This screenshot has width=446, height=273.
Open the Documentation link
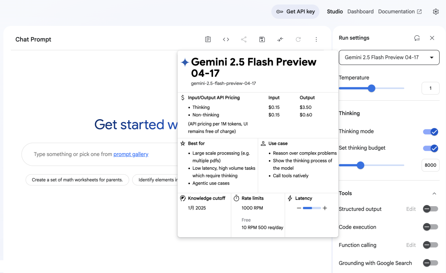point(400,12)
